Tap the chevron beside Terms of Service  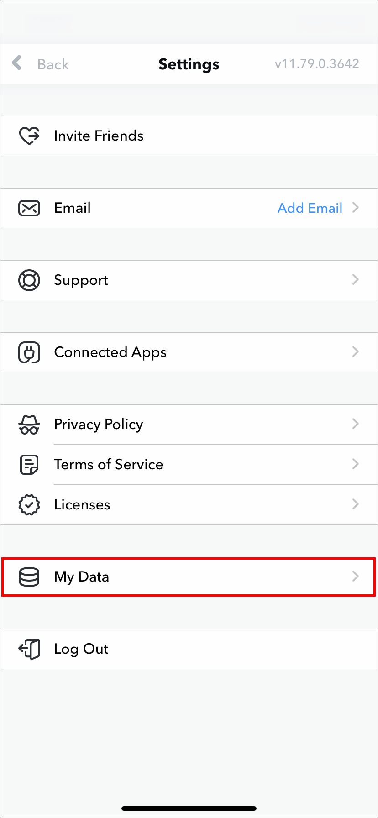[x=356, y=464]
